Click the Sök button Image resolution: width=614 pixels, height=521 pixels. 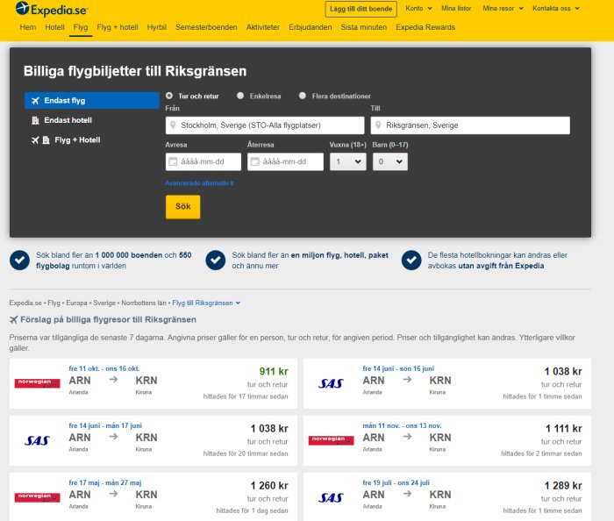tap(182, 207)
